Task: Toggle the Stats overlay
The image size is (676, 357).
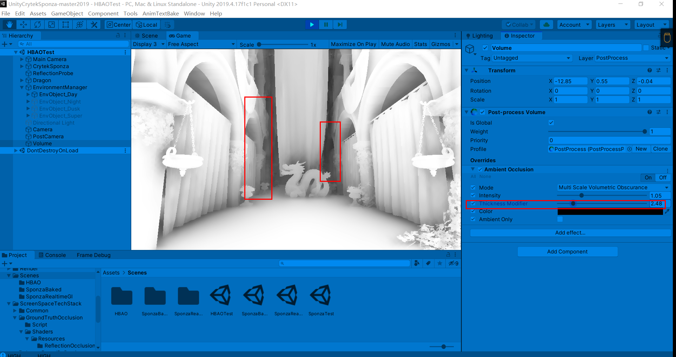Action: coord(420,44)
